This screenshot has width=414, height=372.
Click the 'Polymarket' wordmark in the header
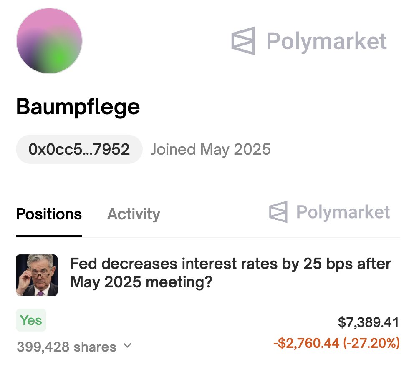pyautogui.click(x=327, y=41)
